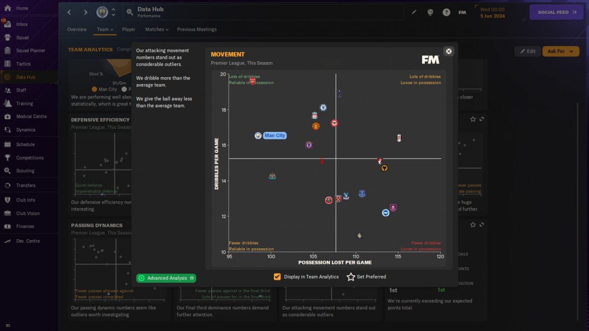The width and height of the screenshot is (589, 331).
Task: Click the search magnifier icon
Action: tap(130, 12)
